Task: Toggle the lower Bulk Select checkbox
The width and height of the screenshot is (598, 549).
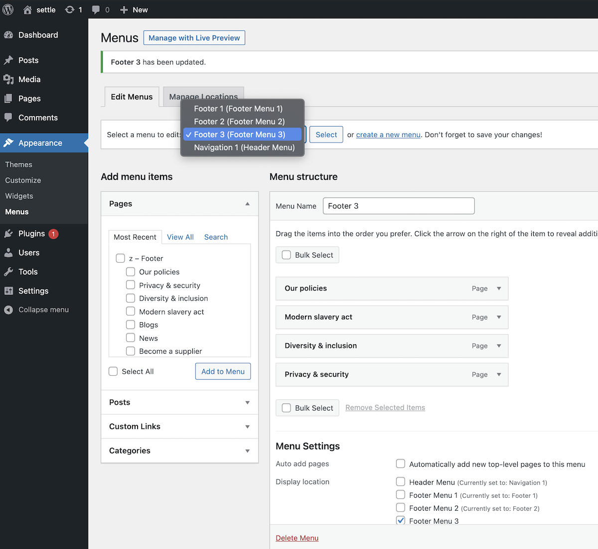Action: pyautogui.click(x=287, y=408)
